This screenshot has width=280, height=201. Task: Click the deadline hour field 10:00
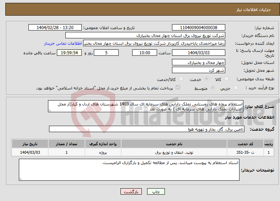(145, 53)
